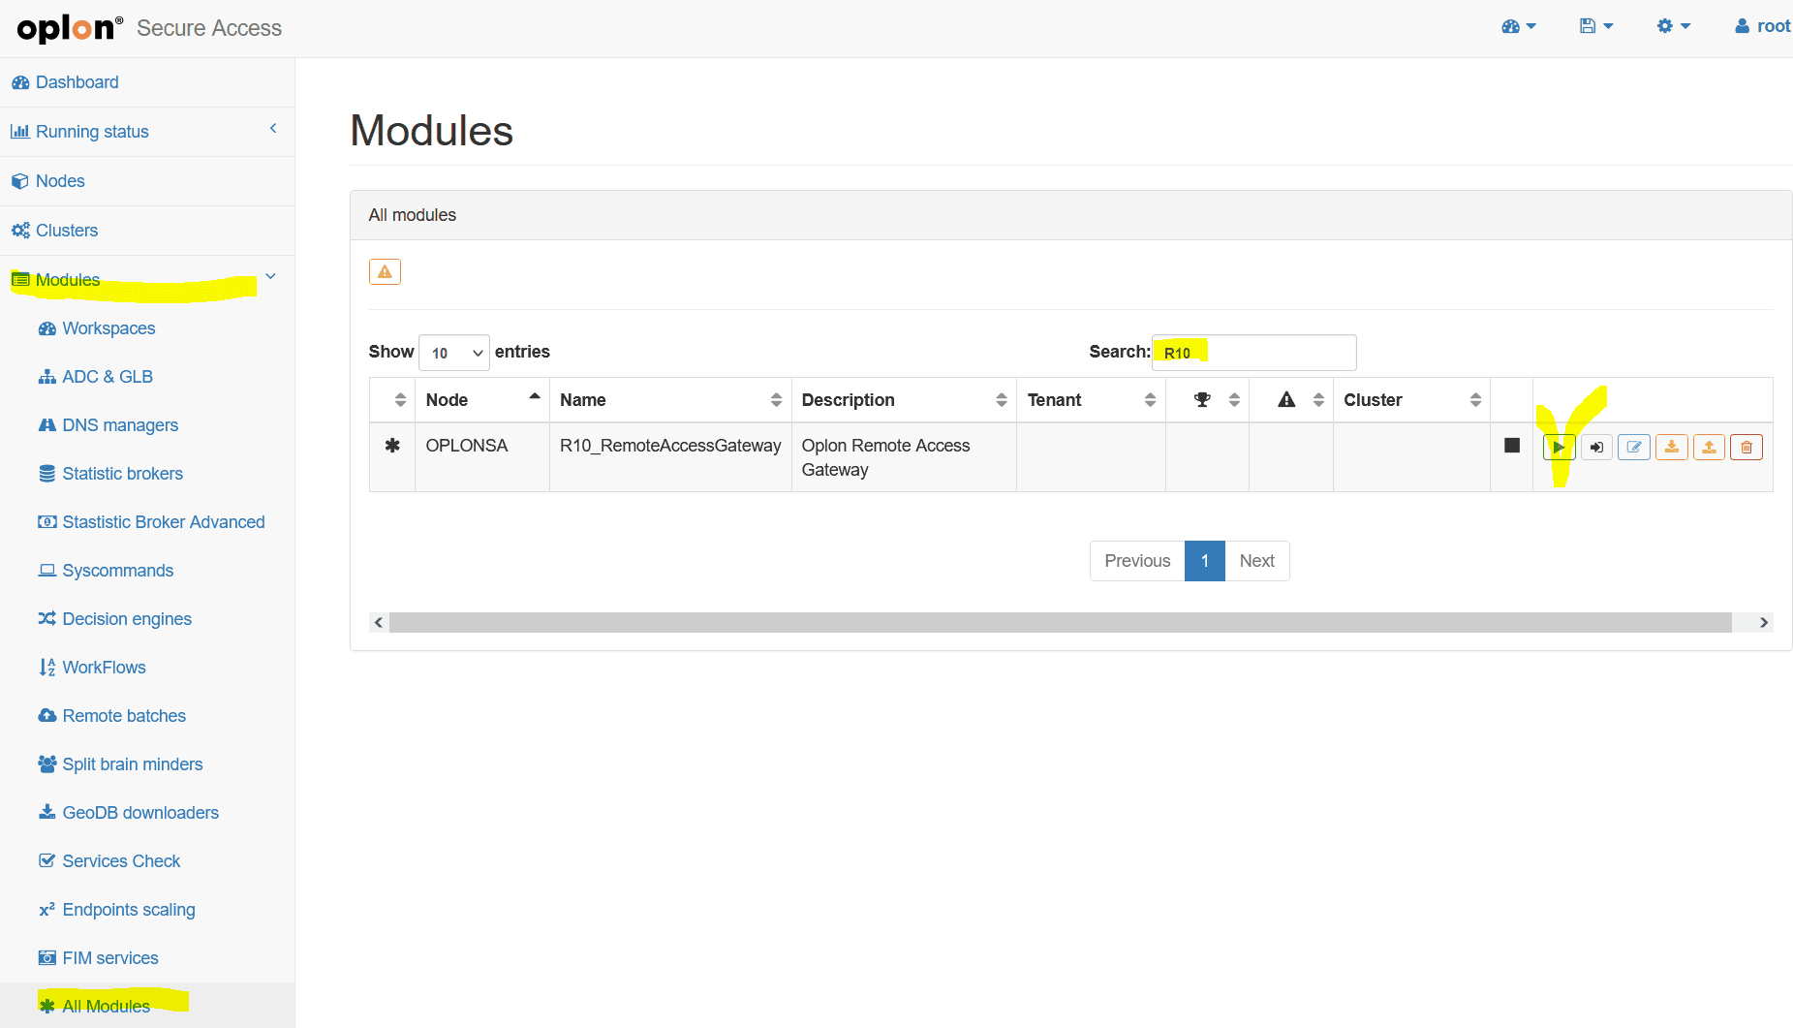Click horizontal scrollbar left arrow
This screenshot has height=1028, width=1793.
[x=379, y=622]
